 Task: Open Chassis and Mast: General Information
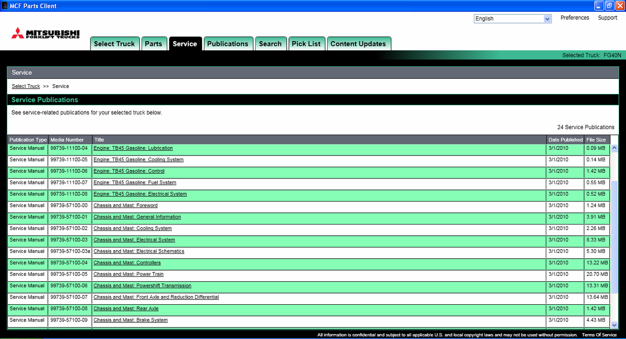pyautogui.click(x=137, y=217)
